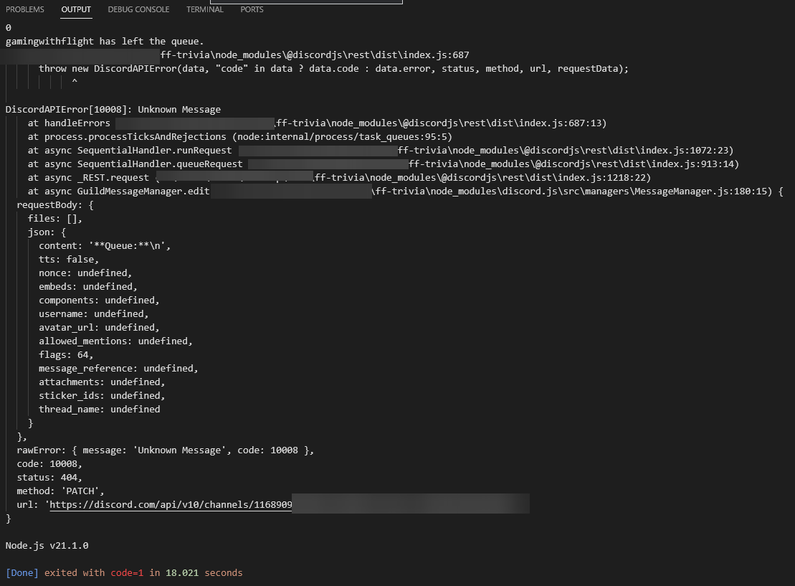Screen dimensions: 795x586
Task: Click the 'gamingwithflight has left the queue' line
Action: 105,41
